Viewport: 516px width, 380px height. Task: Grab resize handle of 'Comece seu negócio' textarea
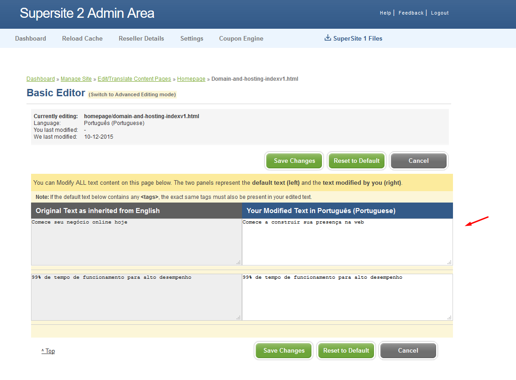[x=238, y=262]
